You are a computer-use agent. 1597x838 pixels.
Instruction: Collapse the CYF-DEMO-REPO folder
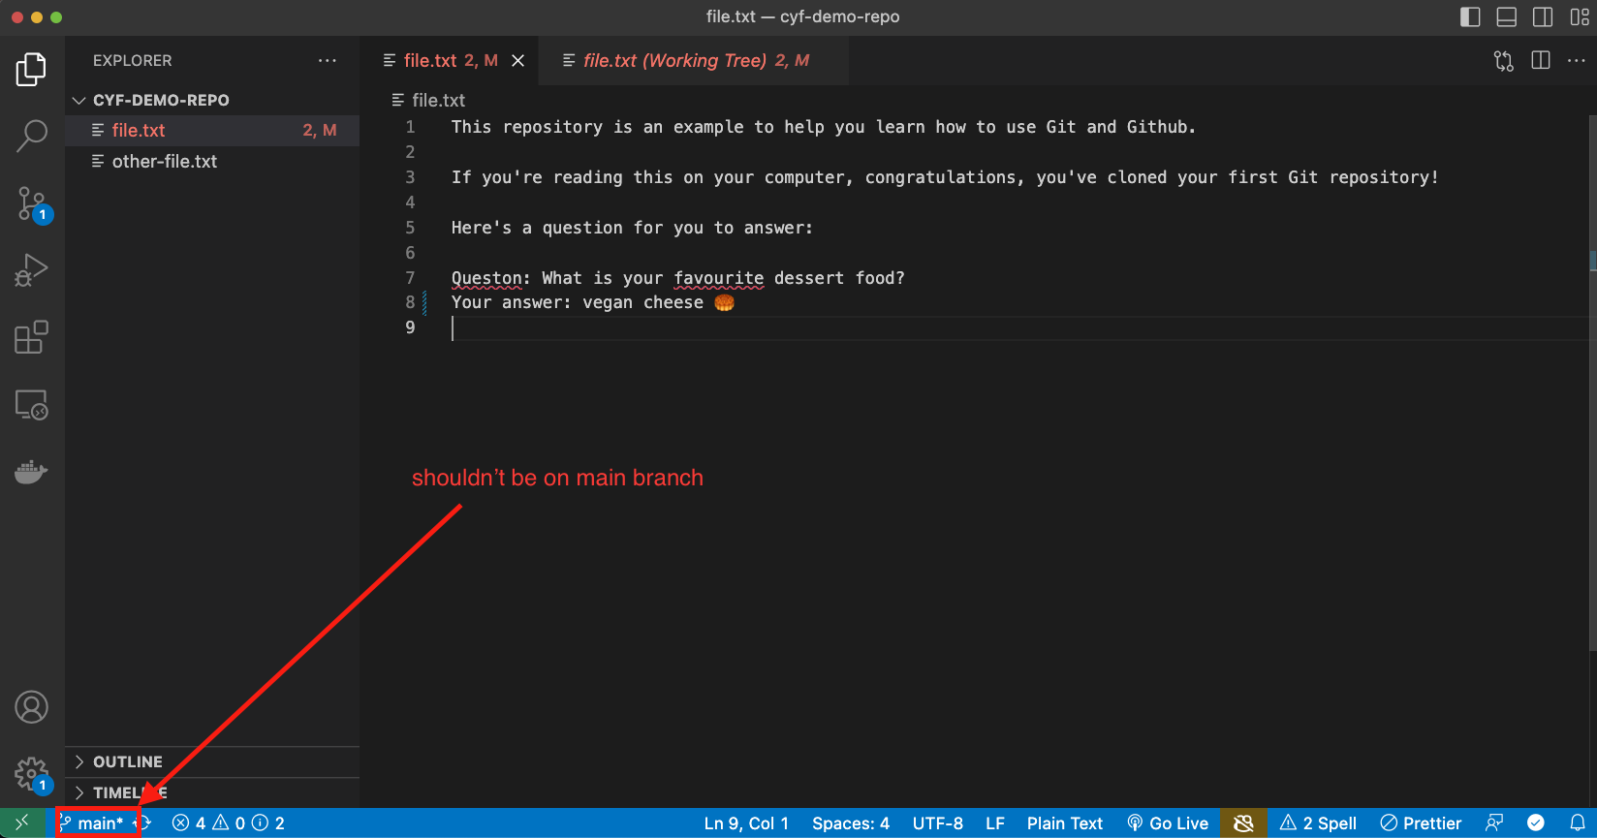tap(79, 101)
